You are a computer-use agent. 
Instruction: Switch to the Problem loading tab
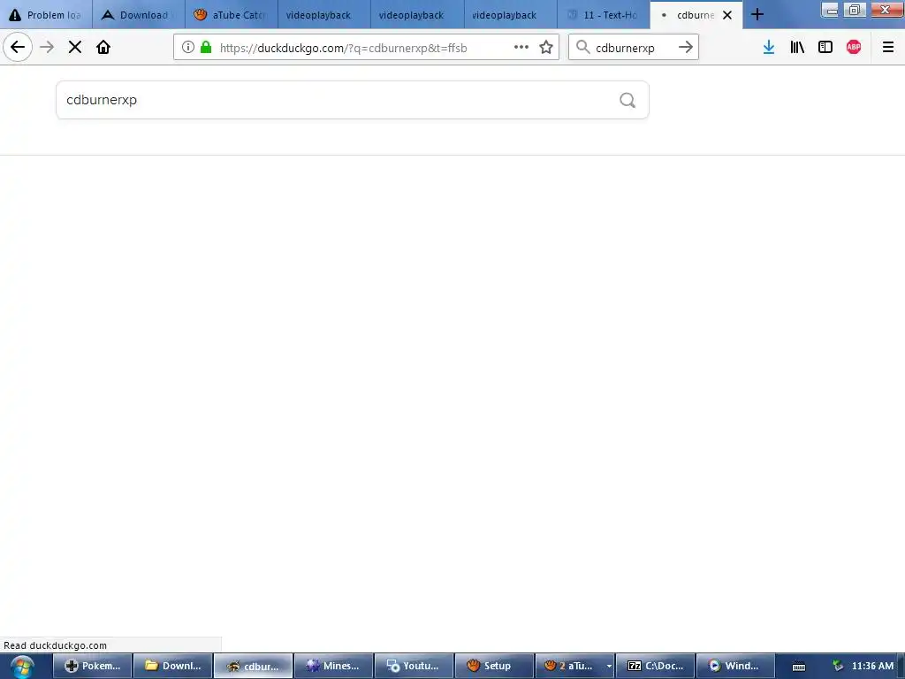click(x=46, y=15)
